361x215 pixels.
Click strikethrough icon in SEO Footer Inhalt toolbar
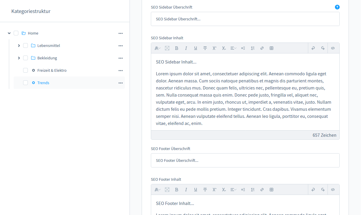click(x=205, y=190)
